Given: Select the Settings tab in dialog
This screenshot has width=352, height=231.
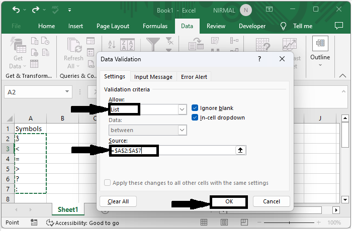Looking at the screenshot, I should pyautogui.click(x=115, y=76).
